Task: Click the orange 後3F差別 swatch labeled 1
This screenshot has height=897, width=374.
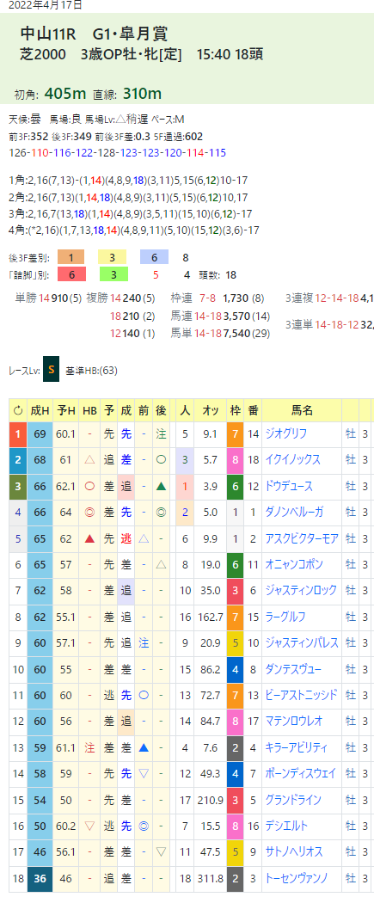Action: tap(71, 257)
